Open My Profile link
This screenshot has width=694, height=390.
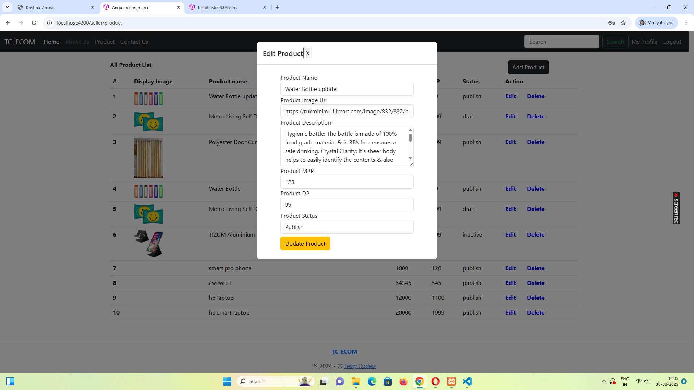(x=644, y=42)
